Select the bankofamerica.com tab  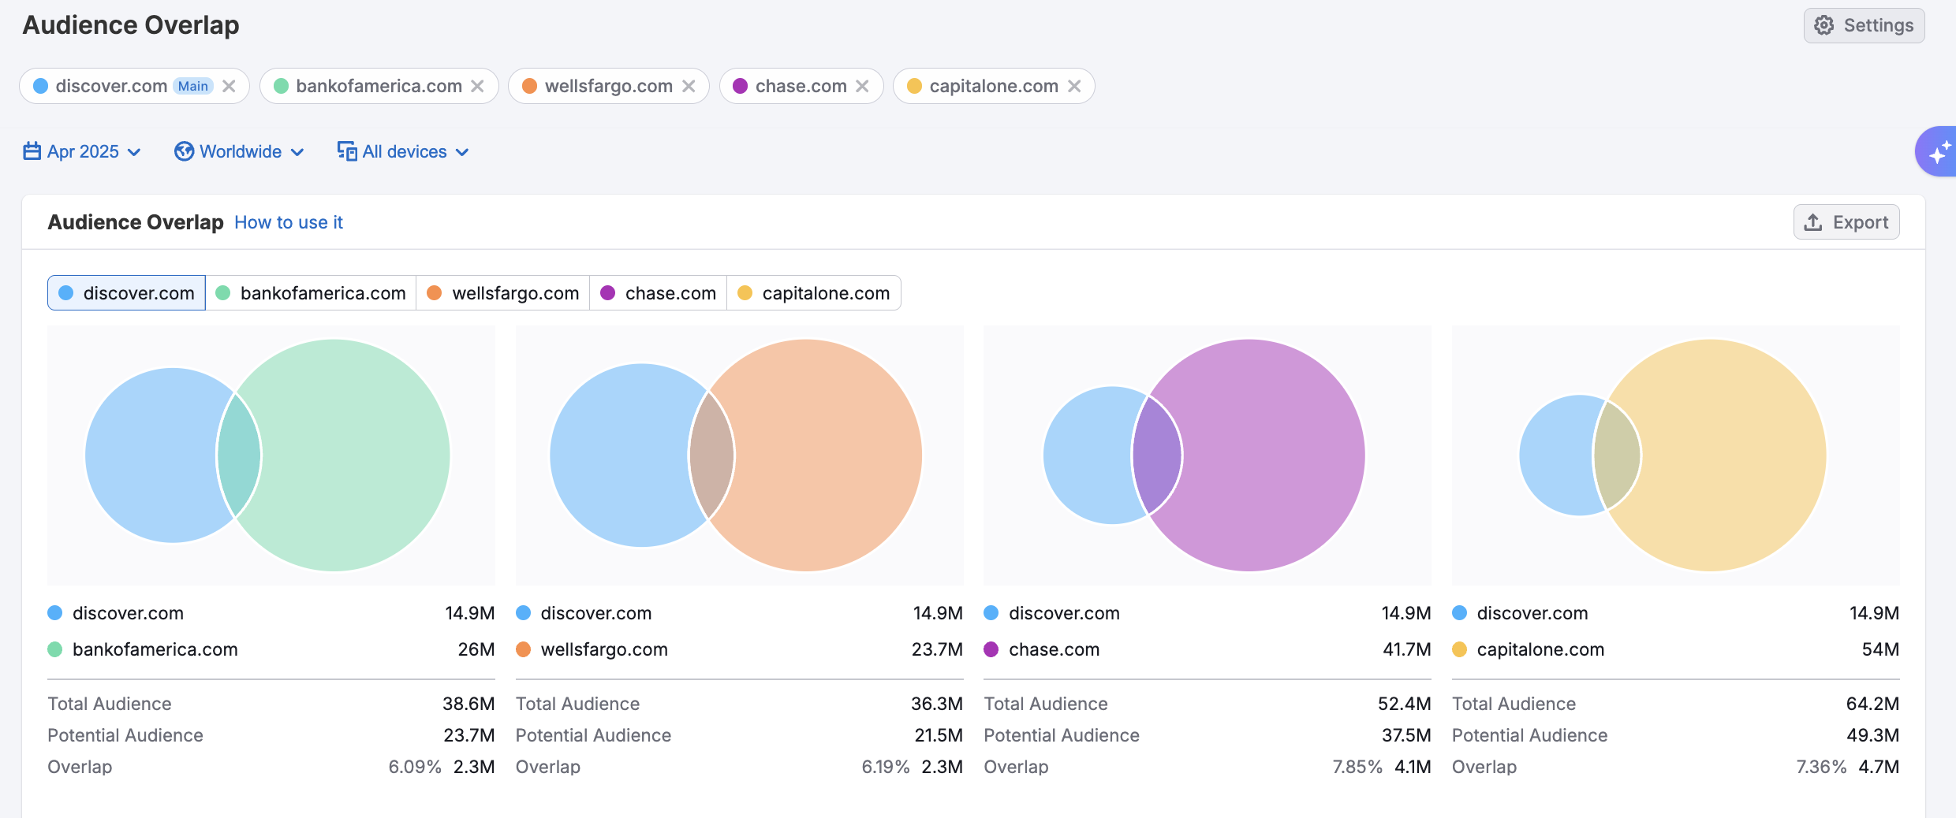coord(311,293)
